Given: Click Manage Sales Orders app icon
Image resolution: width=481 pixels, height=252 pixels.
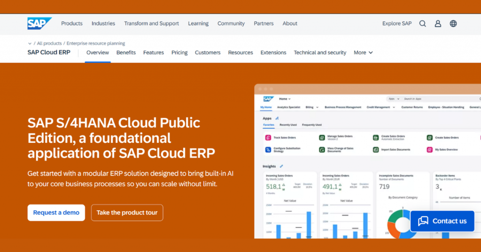Looking at the screenshot, I should [322, 137].
